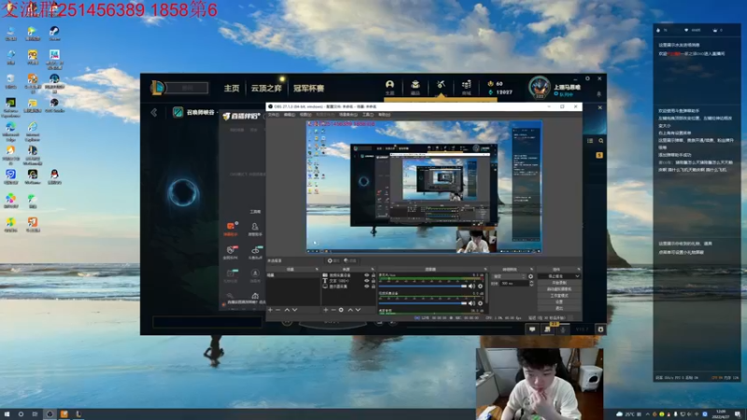Switch to League 冠军杯赛 tab
Viewport: 747px width, 420px height.
tap(309, 88)
